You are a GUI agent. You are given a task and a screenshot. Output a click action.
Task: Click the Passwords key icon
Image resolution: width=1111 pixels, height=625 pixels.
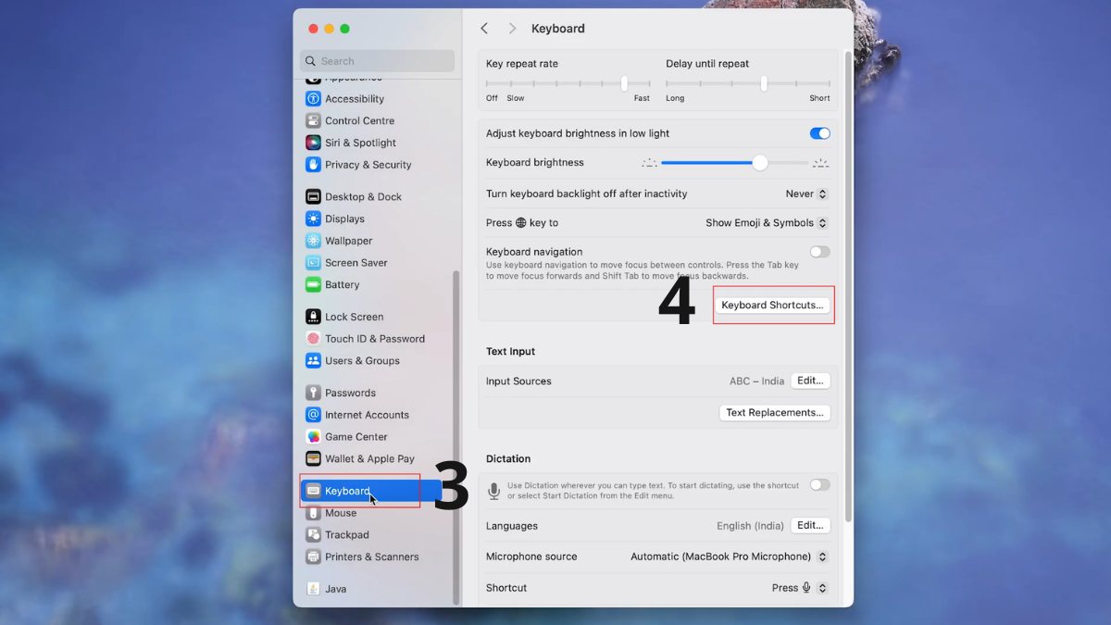coord(313,393)
